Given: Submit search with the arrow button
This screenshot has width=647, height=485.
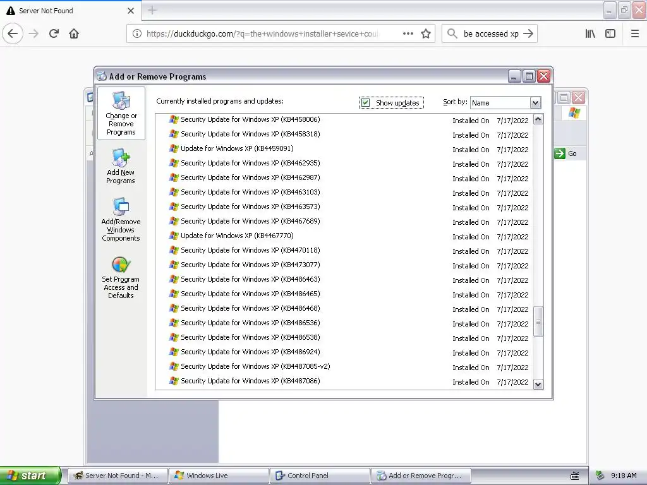Looking at the screenshot, I should click(528, 34).
